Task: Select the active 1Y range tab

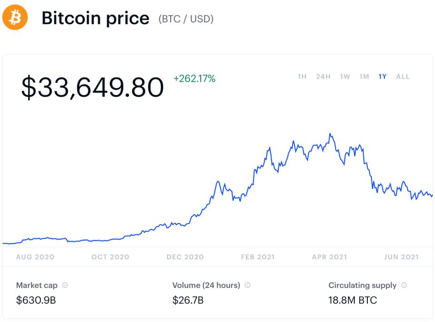Action: (x=383, y=77)
